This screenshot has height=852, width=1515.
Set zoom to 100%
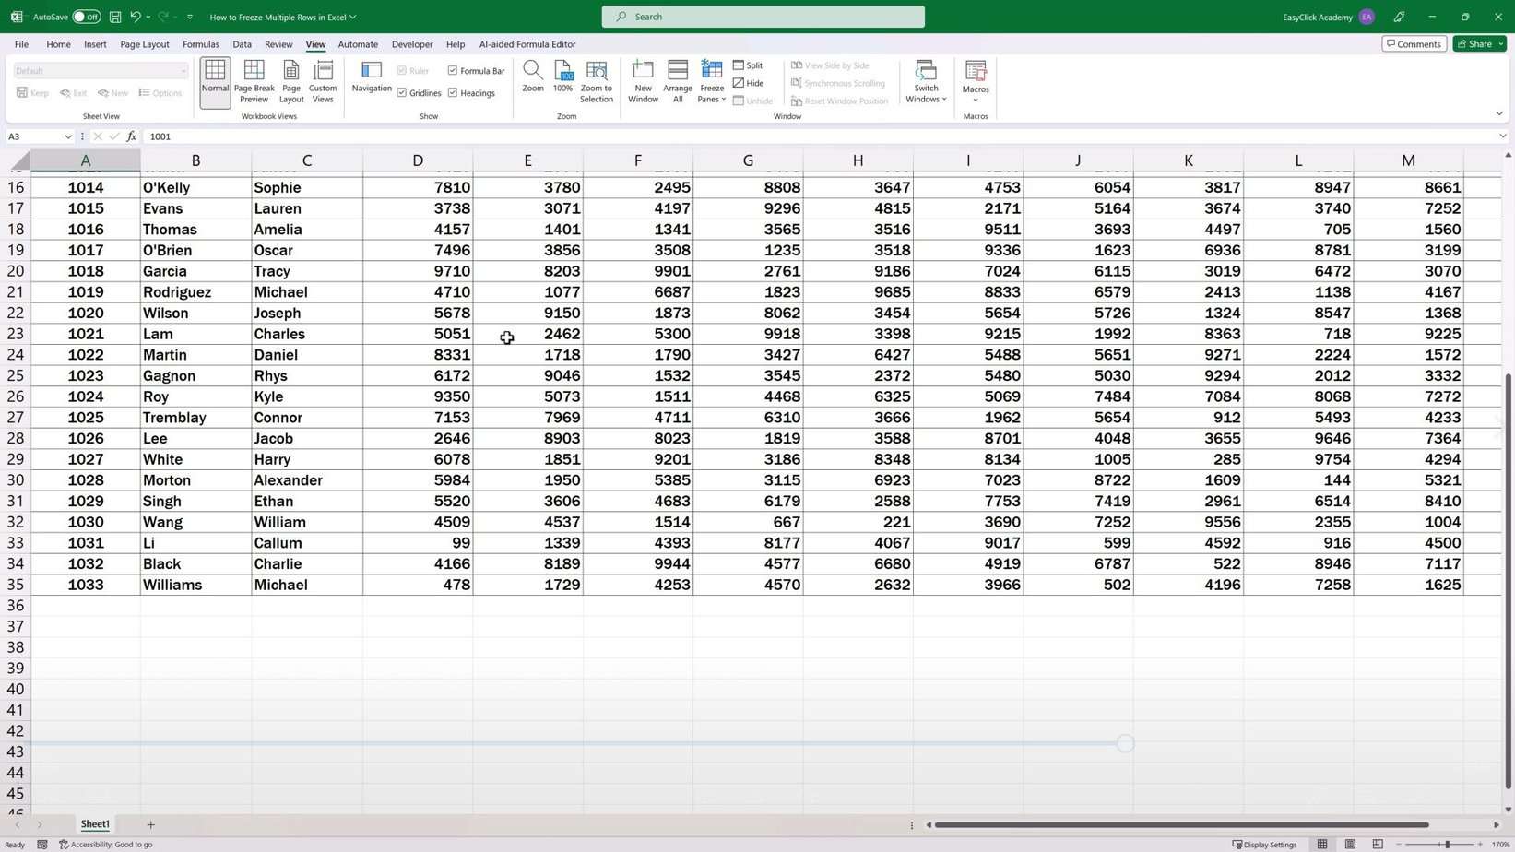coord(562,77)
